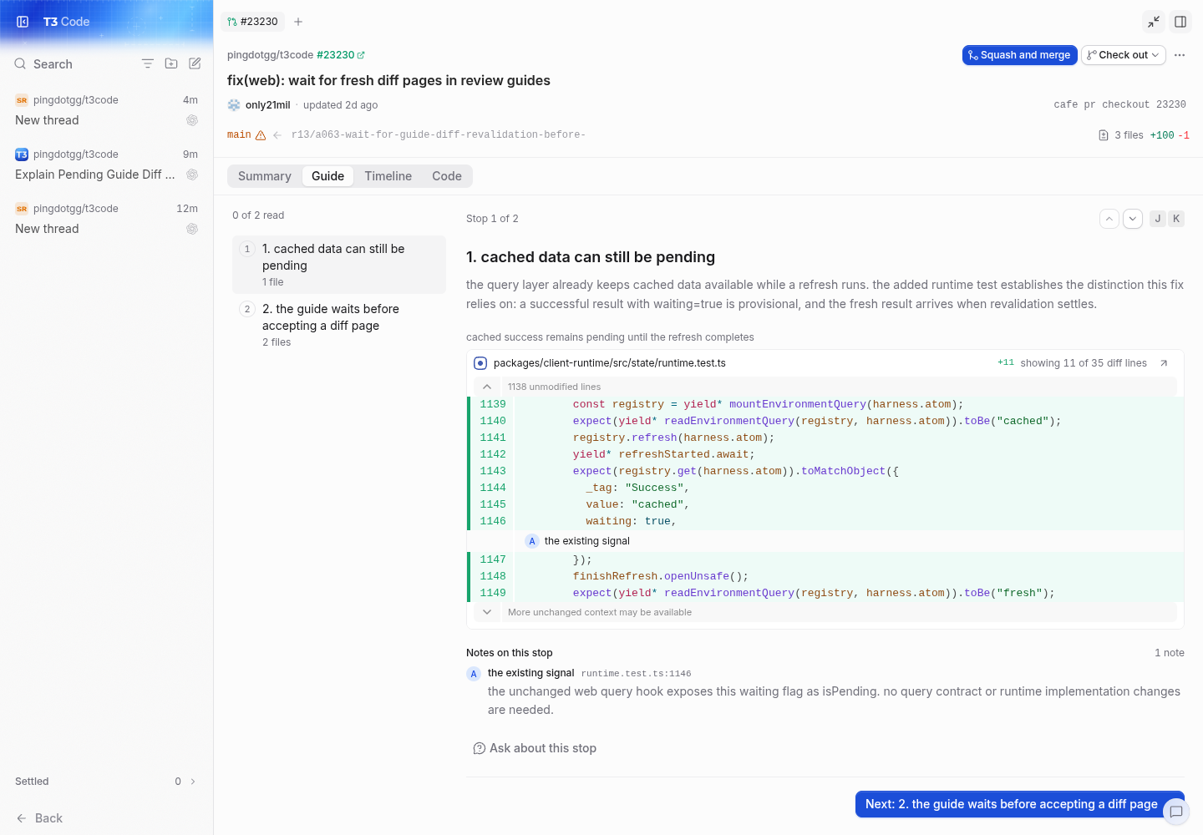
Task: Collapse the view with shrink arrows icon
Action: pyautogui.click(x=1154, y=22)
